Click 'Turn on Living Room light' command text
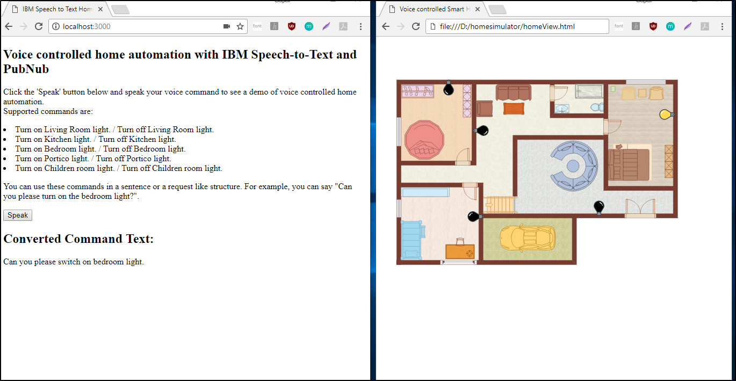 point(63,130)
